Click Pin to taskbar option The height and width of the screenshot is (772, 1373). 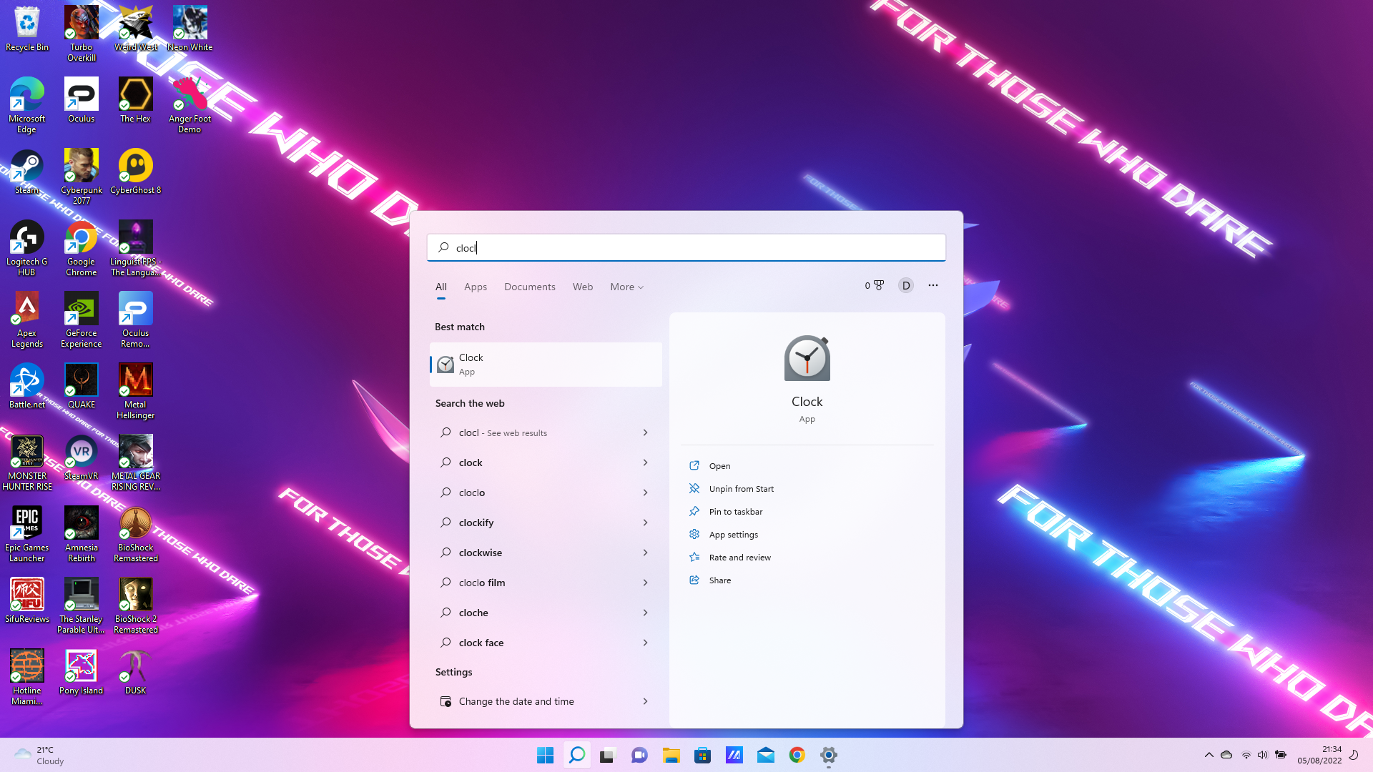[736, 511]
